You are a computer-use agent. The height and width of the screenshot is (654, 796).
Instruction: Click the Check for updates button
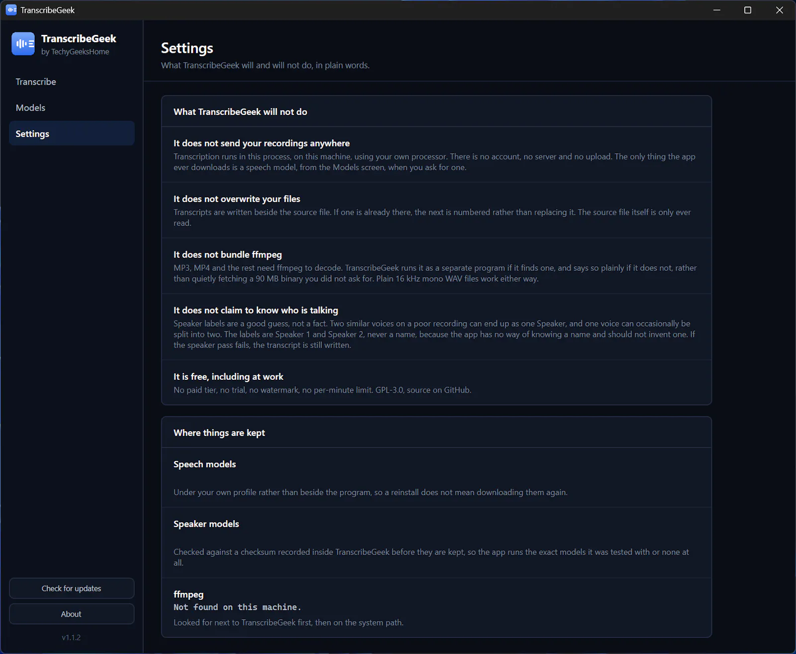pyautogui.click(x=72, y=588)
